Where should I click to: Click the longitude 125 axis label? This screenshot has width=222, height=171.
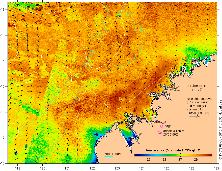tap(167, 168)
